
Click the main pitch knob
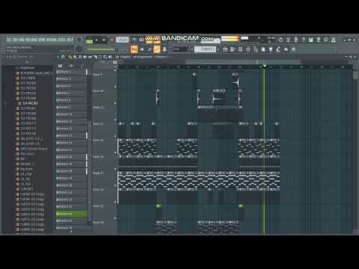79,49
